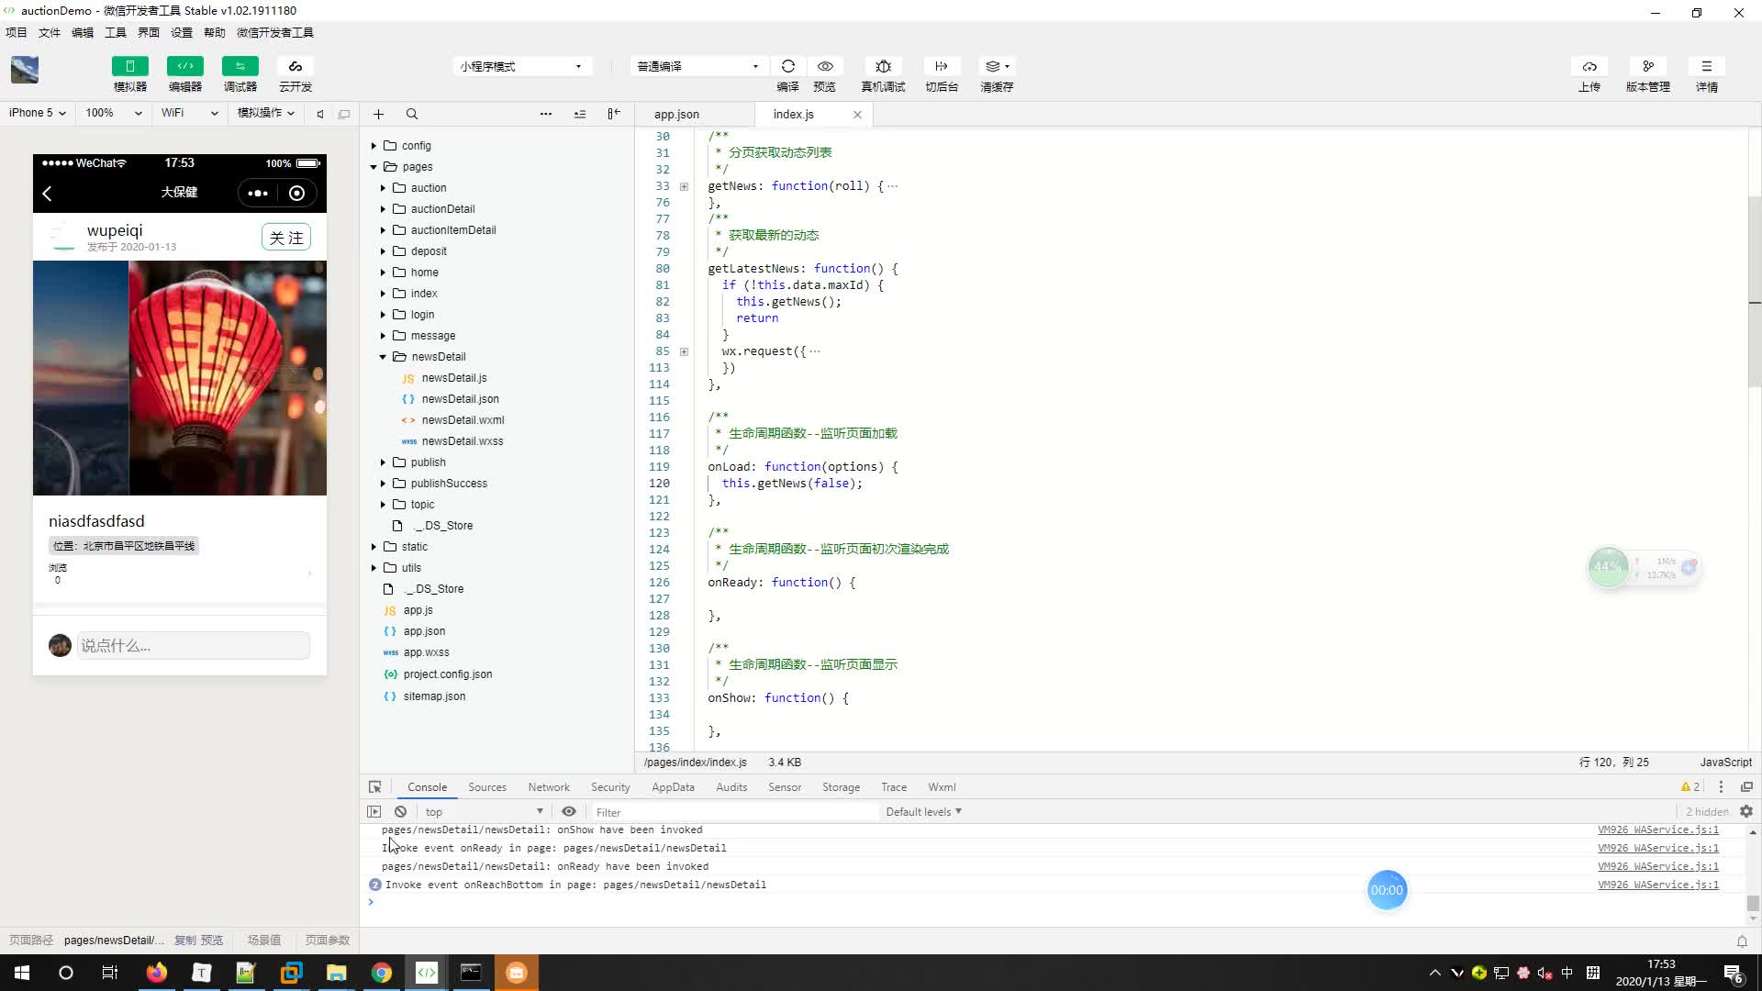The width and height of the screenshot is (1762, 991).
Task: Toggle the console sidebar icon
Action: 374,812
